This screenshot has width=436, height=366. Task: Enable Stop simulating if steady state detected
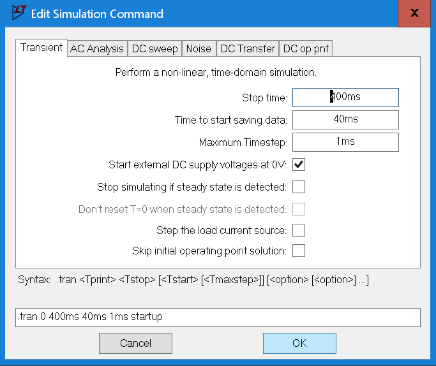tap(299, 187)
